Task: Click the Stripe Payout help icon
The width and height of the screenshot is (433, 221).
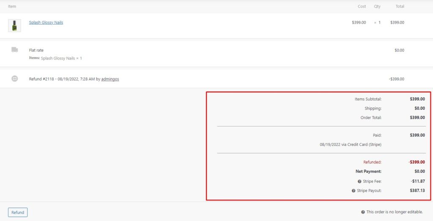Action: tap(354, 191)
